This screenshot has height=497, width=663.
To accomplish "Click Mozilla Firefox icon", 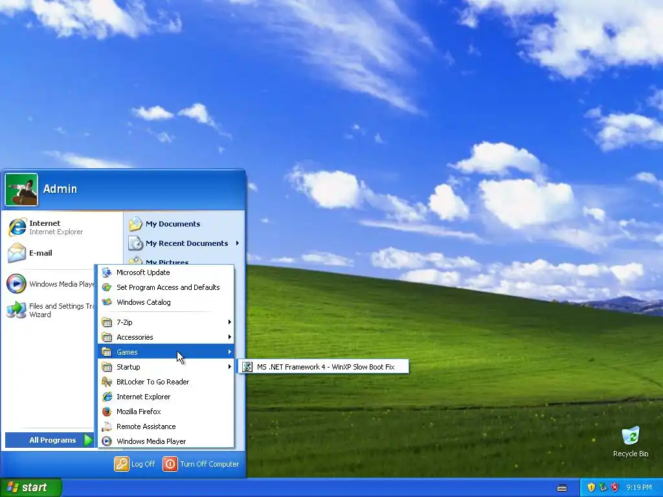I will [x=107, y=412].
